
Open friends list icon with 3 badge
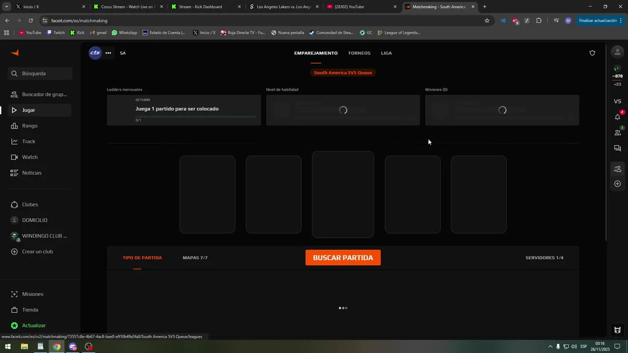click(x=618, y=132)
